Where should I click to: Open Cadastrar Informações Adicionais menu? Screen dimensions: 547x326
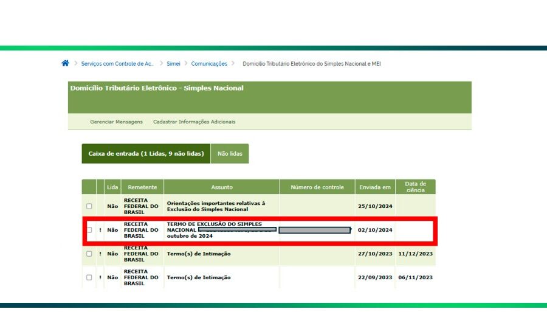(x=194, y=122)
